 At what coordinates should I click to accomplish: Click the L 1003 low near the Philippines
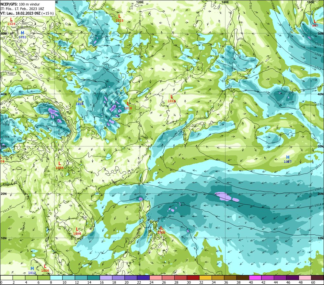point(161,230)
